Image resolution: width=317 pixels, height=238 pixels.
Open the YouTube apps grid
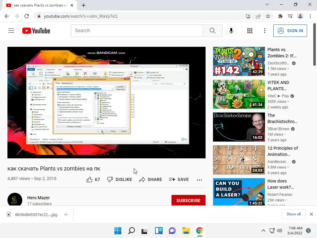250,31
